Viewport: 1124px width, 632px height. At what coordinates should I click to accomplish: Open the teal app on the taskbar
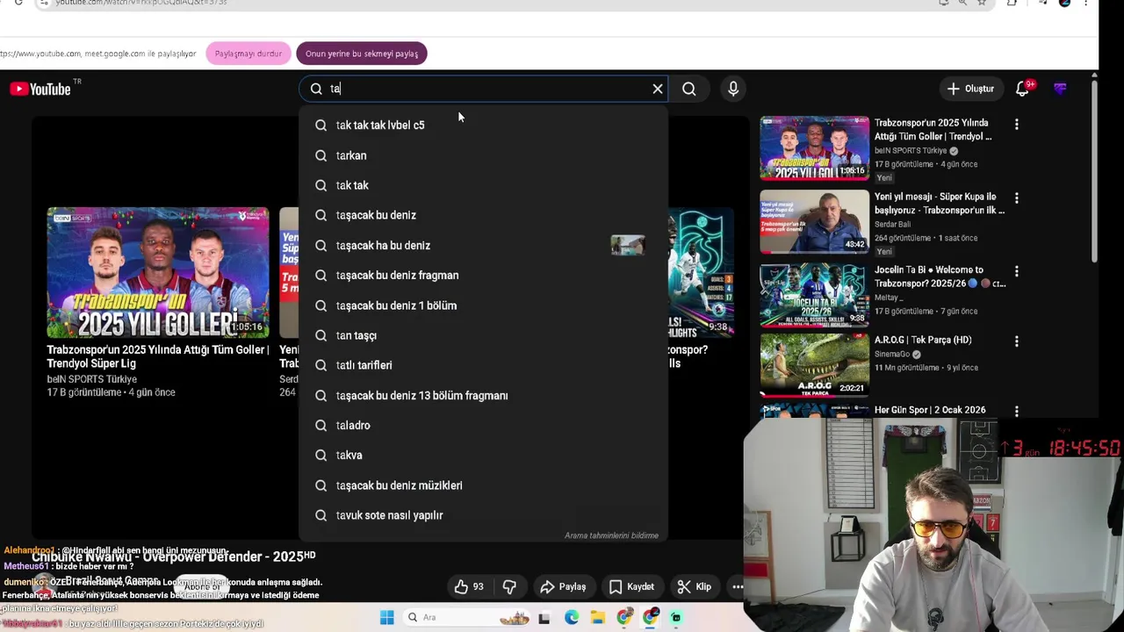coord(675,618)
